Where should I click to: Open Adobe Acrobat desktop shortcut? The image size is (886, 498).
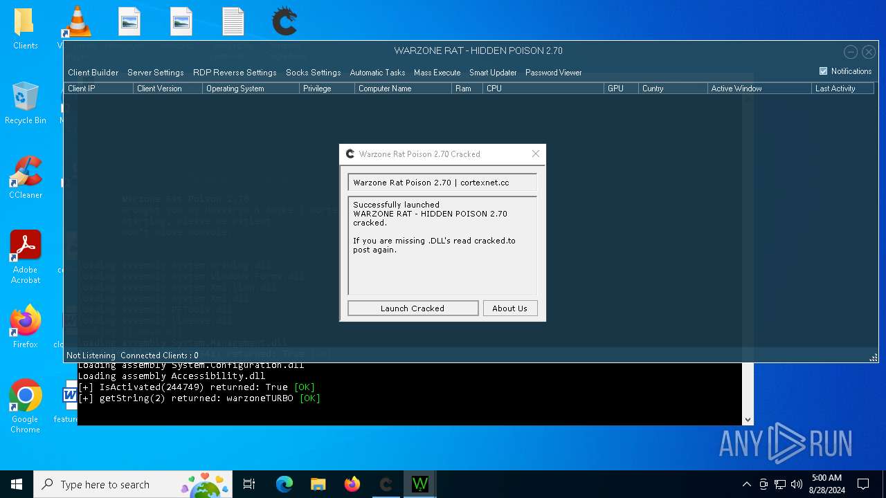tap(26, 257)
